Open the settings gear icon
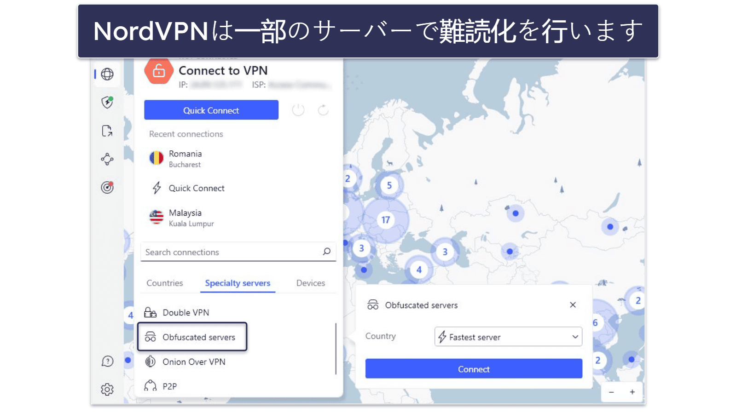Screen dimensions: 736x413 [x=107, y=390]
